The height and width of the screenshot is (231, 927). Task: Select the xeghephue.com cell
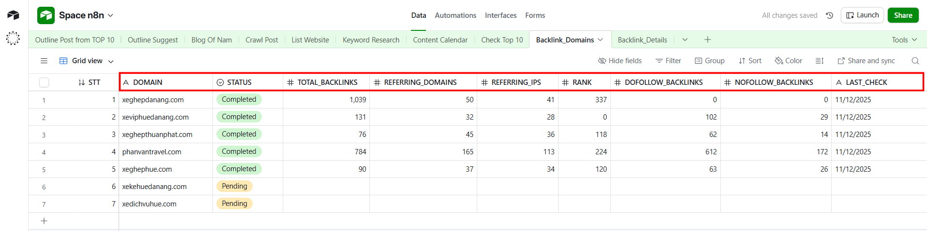pyautogui.click(x=166, y=169)
